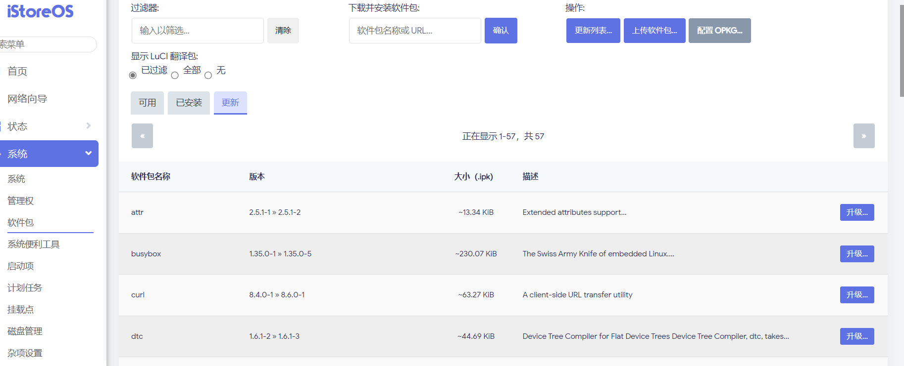The height and width of the screenshot is (366, 904).
Task: Click 上传软件包 button
Action: (x=654, y=31)
